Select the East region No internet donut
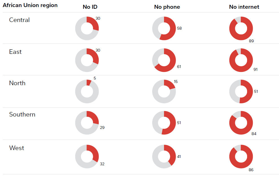The image size is (279, 176). (x=241, y=60)
